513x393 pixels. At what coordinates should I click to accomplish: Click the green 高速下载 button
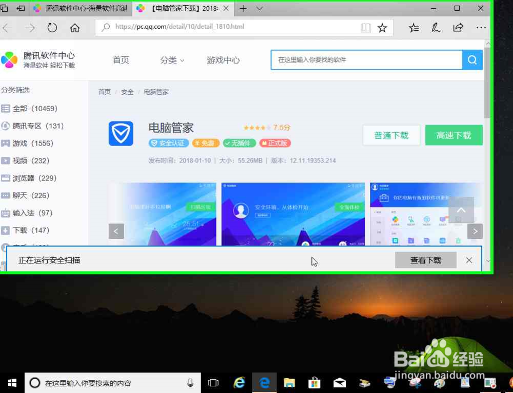pyautogui.click(x=453, y=135)
